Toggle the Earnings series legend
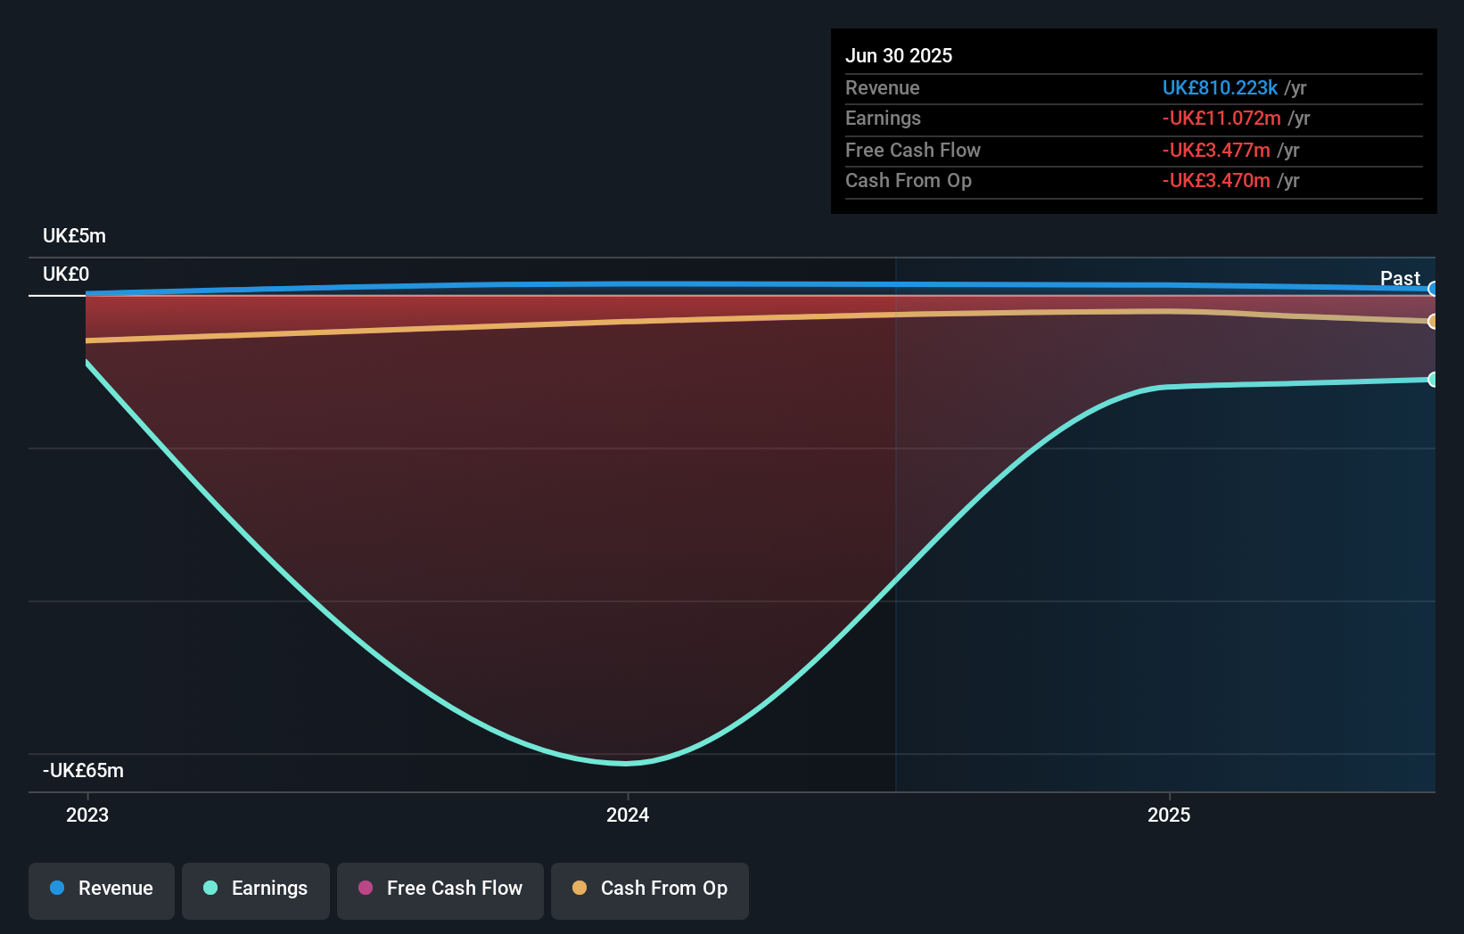 point(256,889)
